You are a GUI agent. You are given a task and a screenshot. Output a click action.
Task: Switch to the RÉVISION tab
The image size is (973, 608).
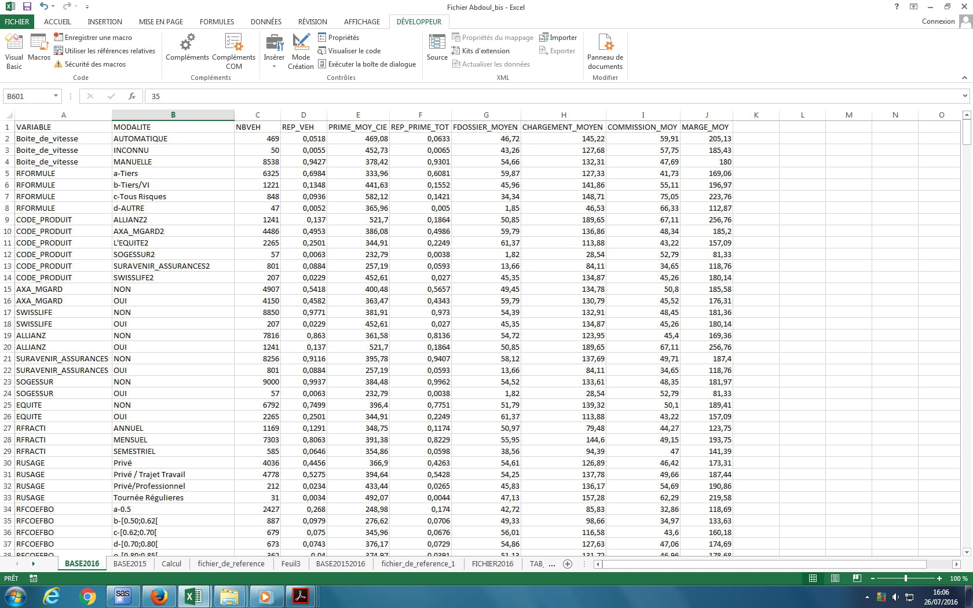(x=313, y=21)
